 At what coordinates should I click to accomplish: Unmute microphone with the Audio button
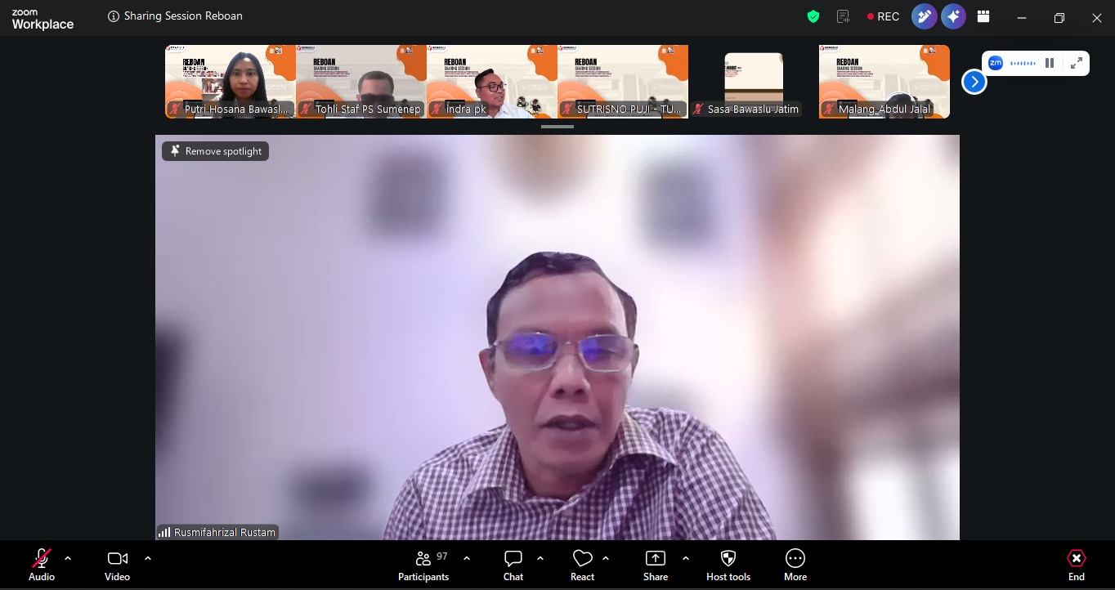point(42,565)
